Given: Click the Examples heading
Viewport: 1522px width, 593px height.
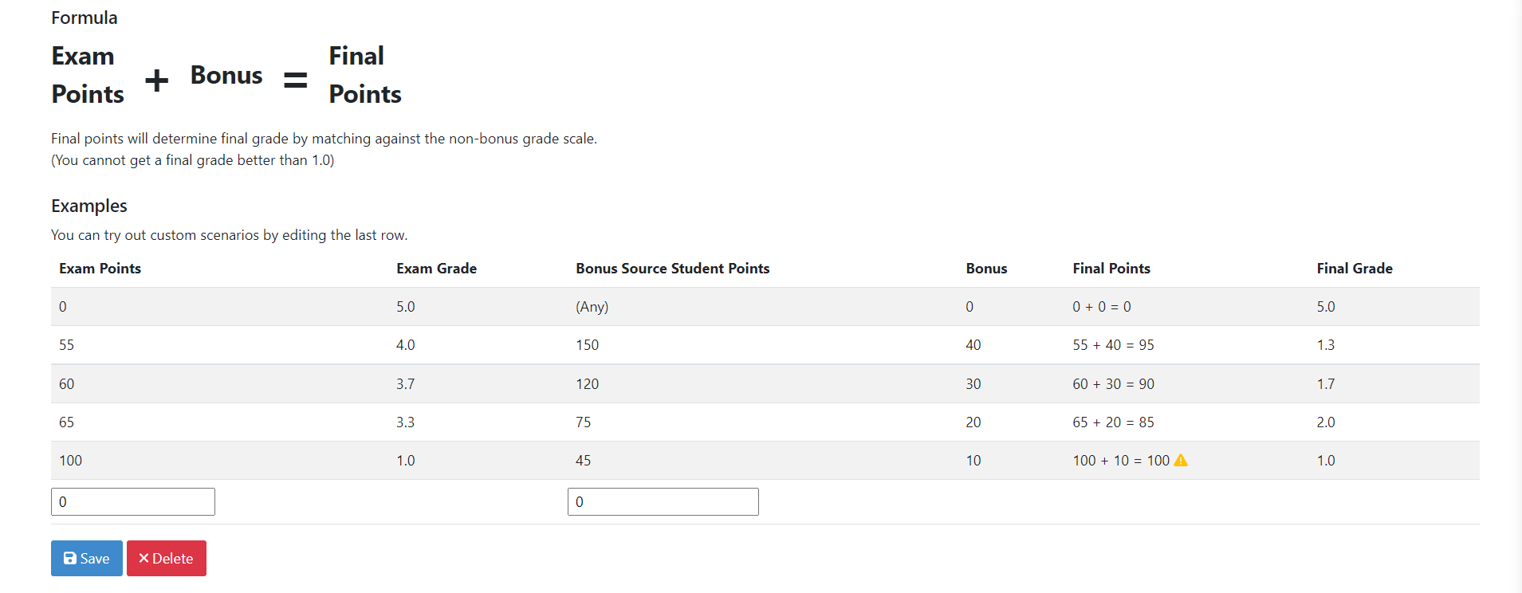Looking at the screenshot, I should [x=88, y=206].
